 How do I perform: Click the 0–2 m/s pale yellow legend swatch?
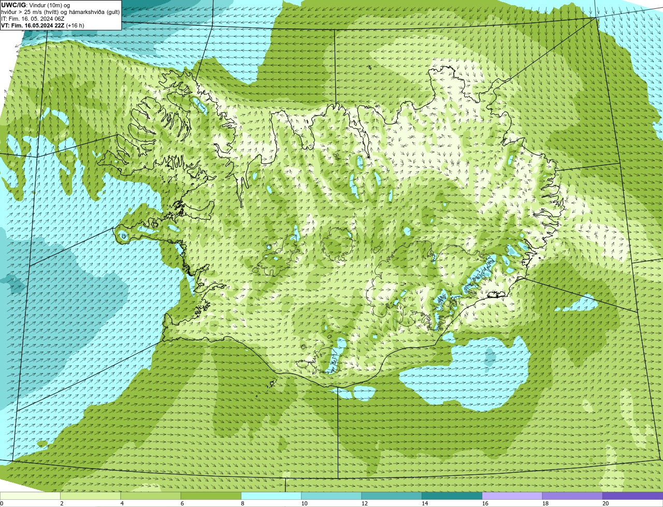(x=30, y=496)
